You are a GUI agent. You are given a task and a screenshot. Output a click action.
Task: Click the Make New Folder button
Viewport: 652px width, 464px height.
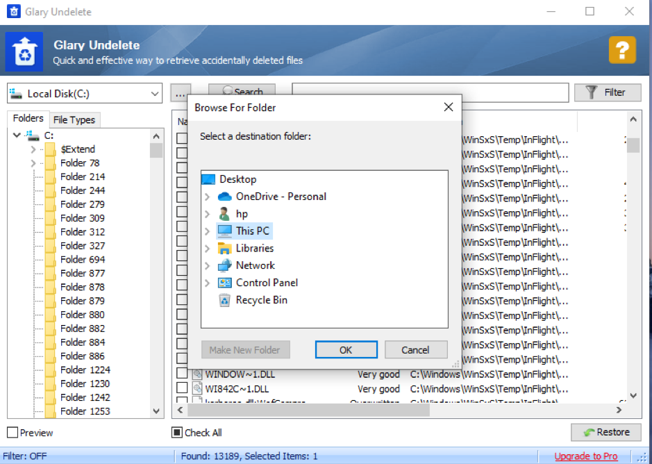click(x=245, y=350)
